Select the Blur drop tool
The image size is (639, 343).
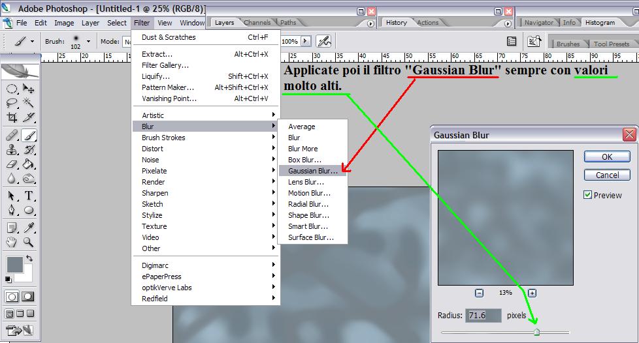(x=11, y=179)
